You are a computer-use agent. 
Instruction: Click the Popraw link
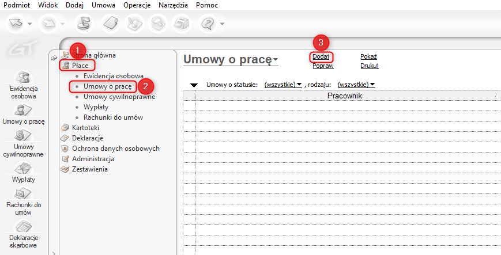(x=323, y=66)
